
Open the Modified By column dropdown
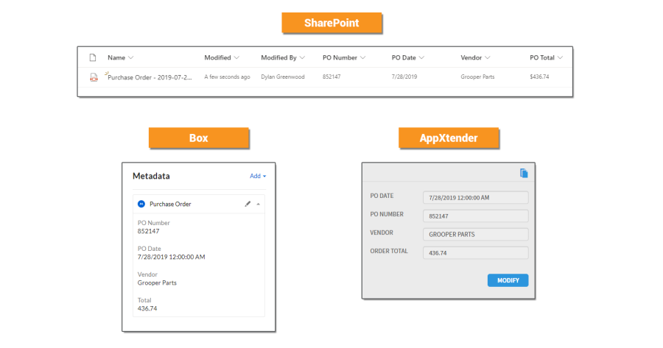(x=302, y=57)
